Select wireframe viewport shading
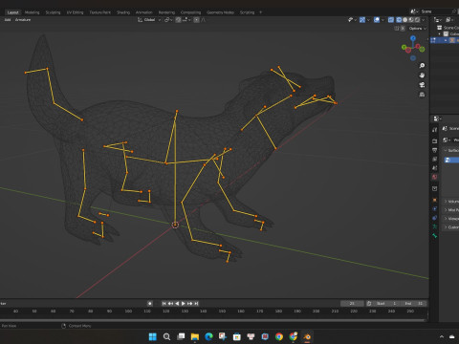This screenshot has height=344, width=459. point(399,20)
